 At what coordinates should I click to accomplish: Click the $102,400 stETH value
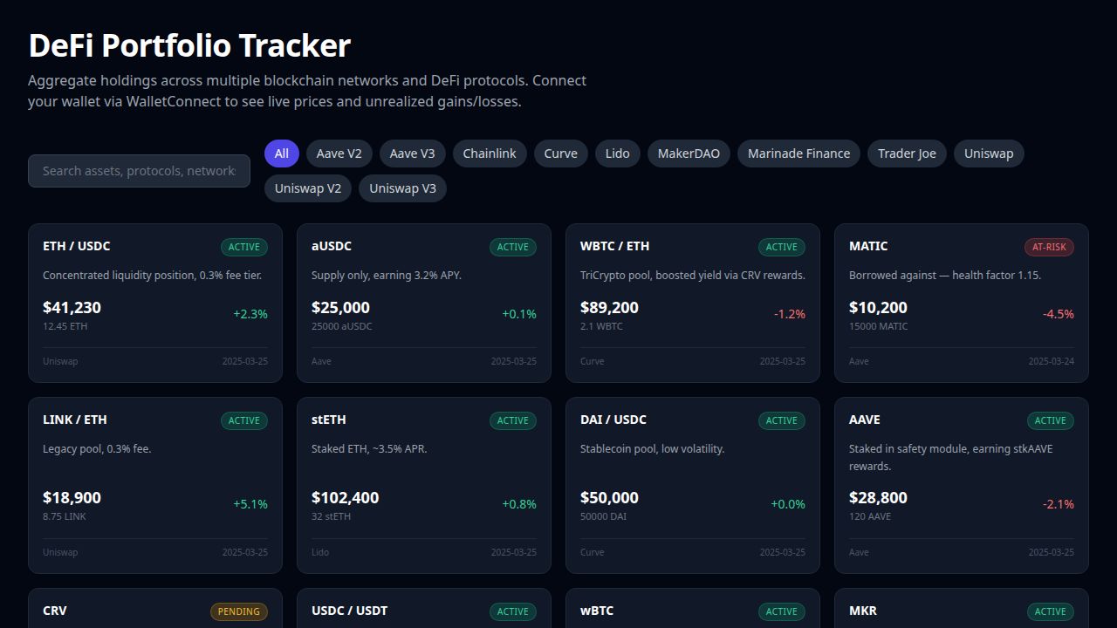[x=345, y=497]
